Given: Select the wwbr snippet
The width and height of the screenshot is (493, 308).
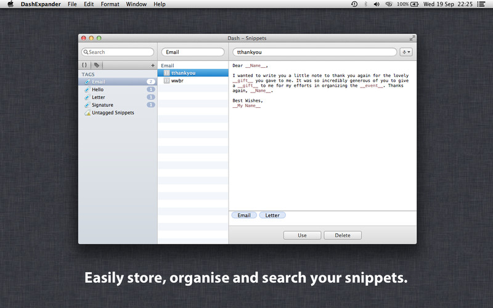Looking at the screenshot, I should tap(193, 81).
